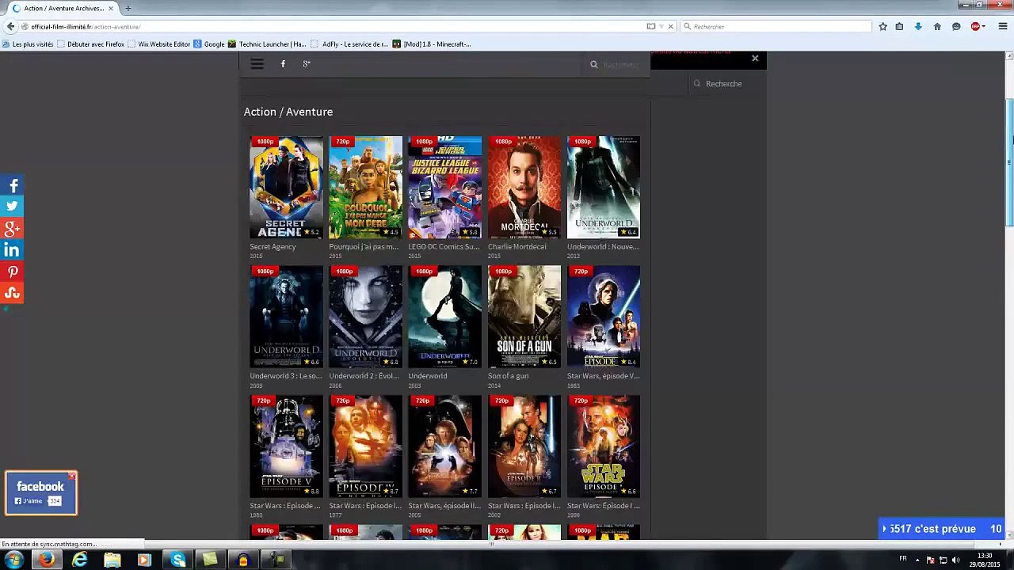This screenshot has height=570, width=1014.
Task: Share on StumbleUpon from the side social bar
Action: [x=12, y=293]
